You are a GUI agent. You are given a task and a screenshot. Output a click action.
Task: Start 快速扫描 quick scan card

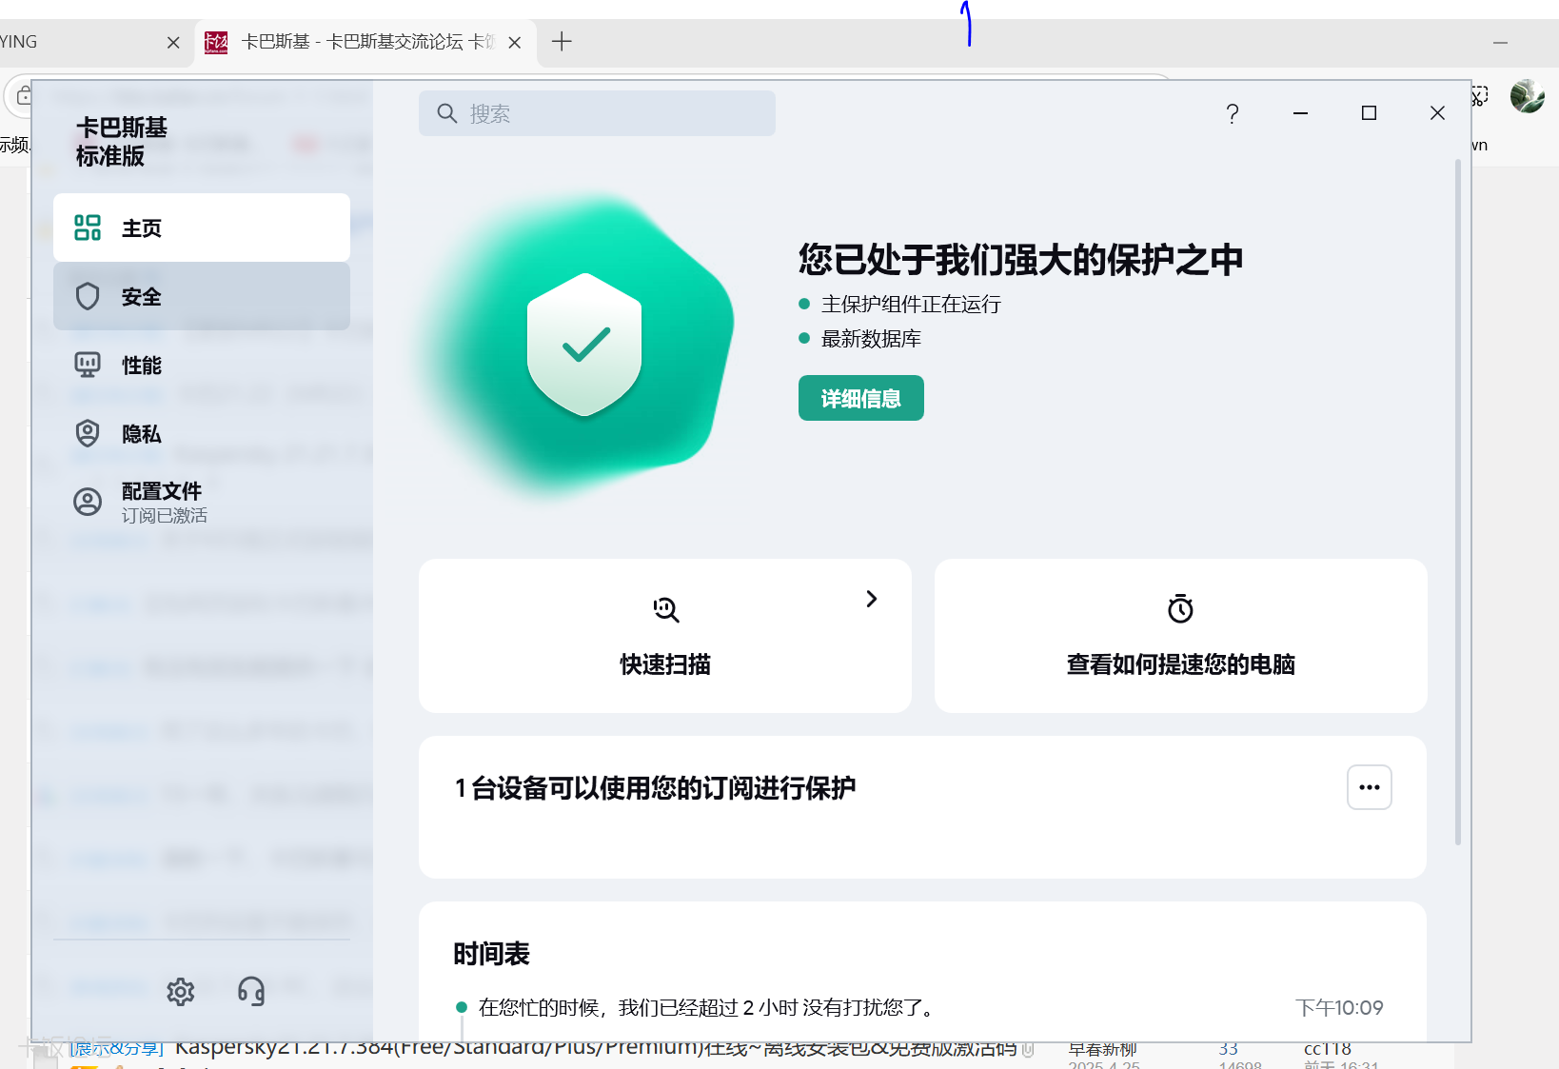click(x=665, y=636)
